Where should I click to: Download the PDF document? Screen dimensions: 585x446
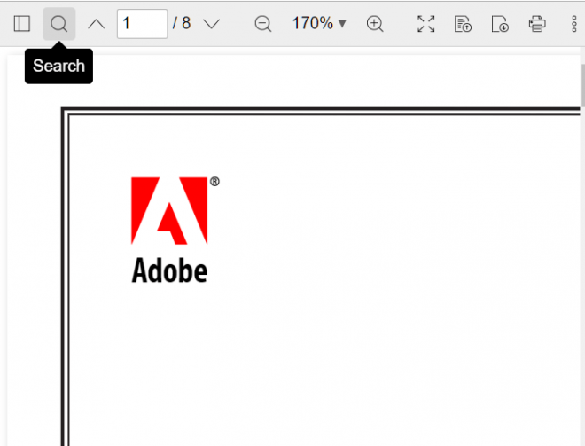[500, 24]
